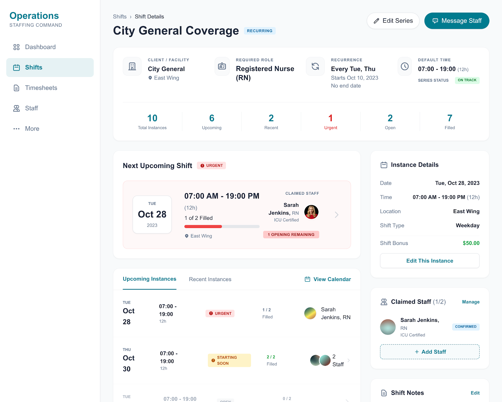
Task: Click the 1 OPENING REMAINING badge
Action: (x=291, y=235)
